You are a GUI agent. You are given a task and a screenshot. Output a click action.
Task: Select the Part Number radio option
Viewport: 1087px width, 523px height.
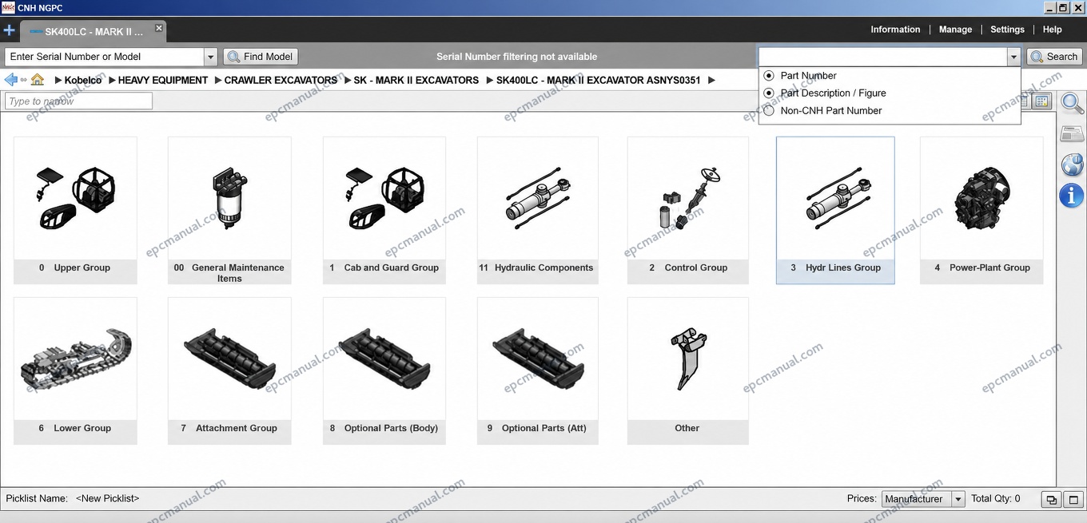tap(769, 76)
